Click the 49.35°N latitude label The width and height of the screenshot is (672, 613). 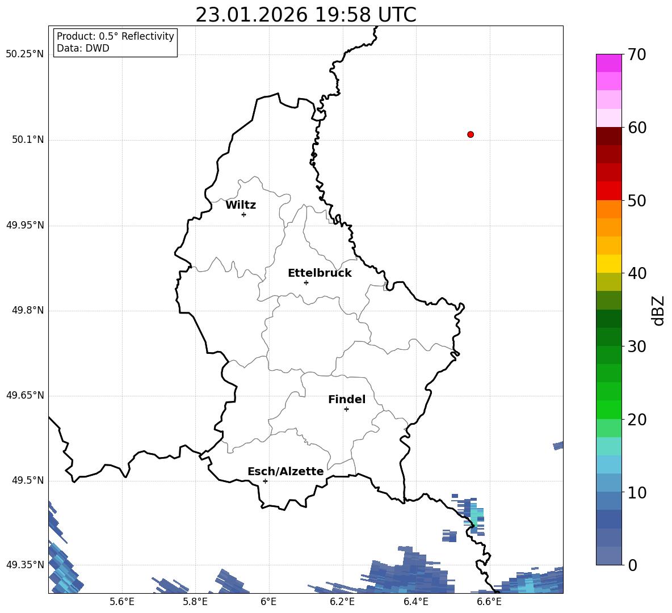tap(25, 565)
